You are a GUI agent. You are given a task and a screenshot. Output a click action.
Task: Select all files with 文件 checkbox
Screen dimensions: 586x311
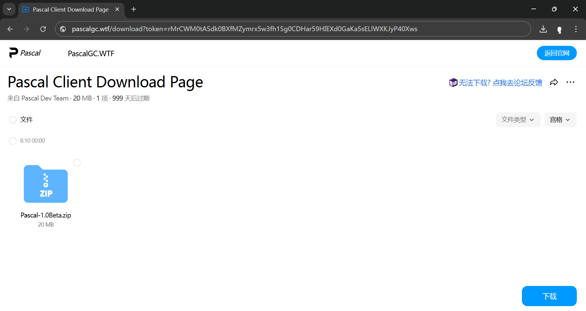pos(13,120)
